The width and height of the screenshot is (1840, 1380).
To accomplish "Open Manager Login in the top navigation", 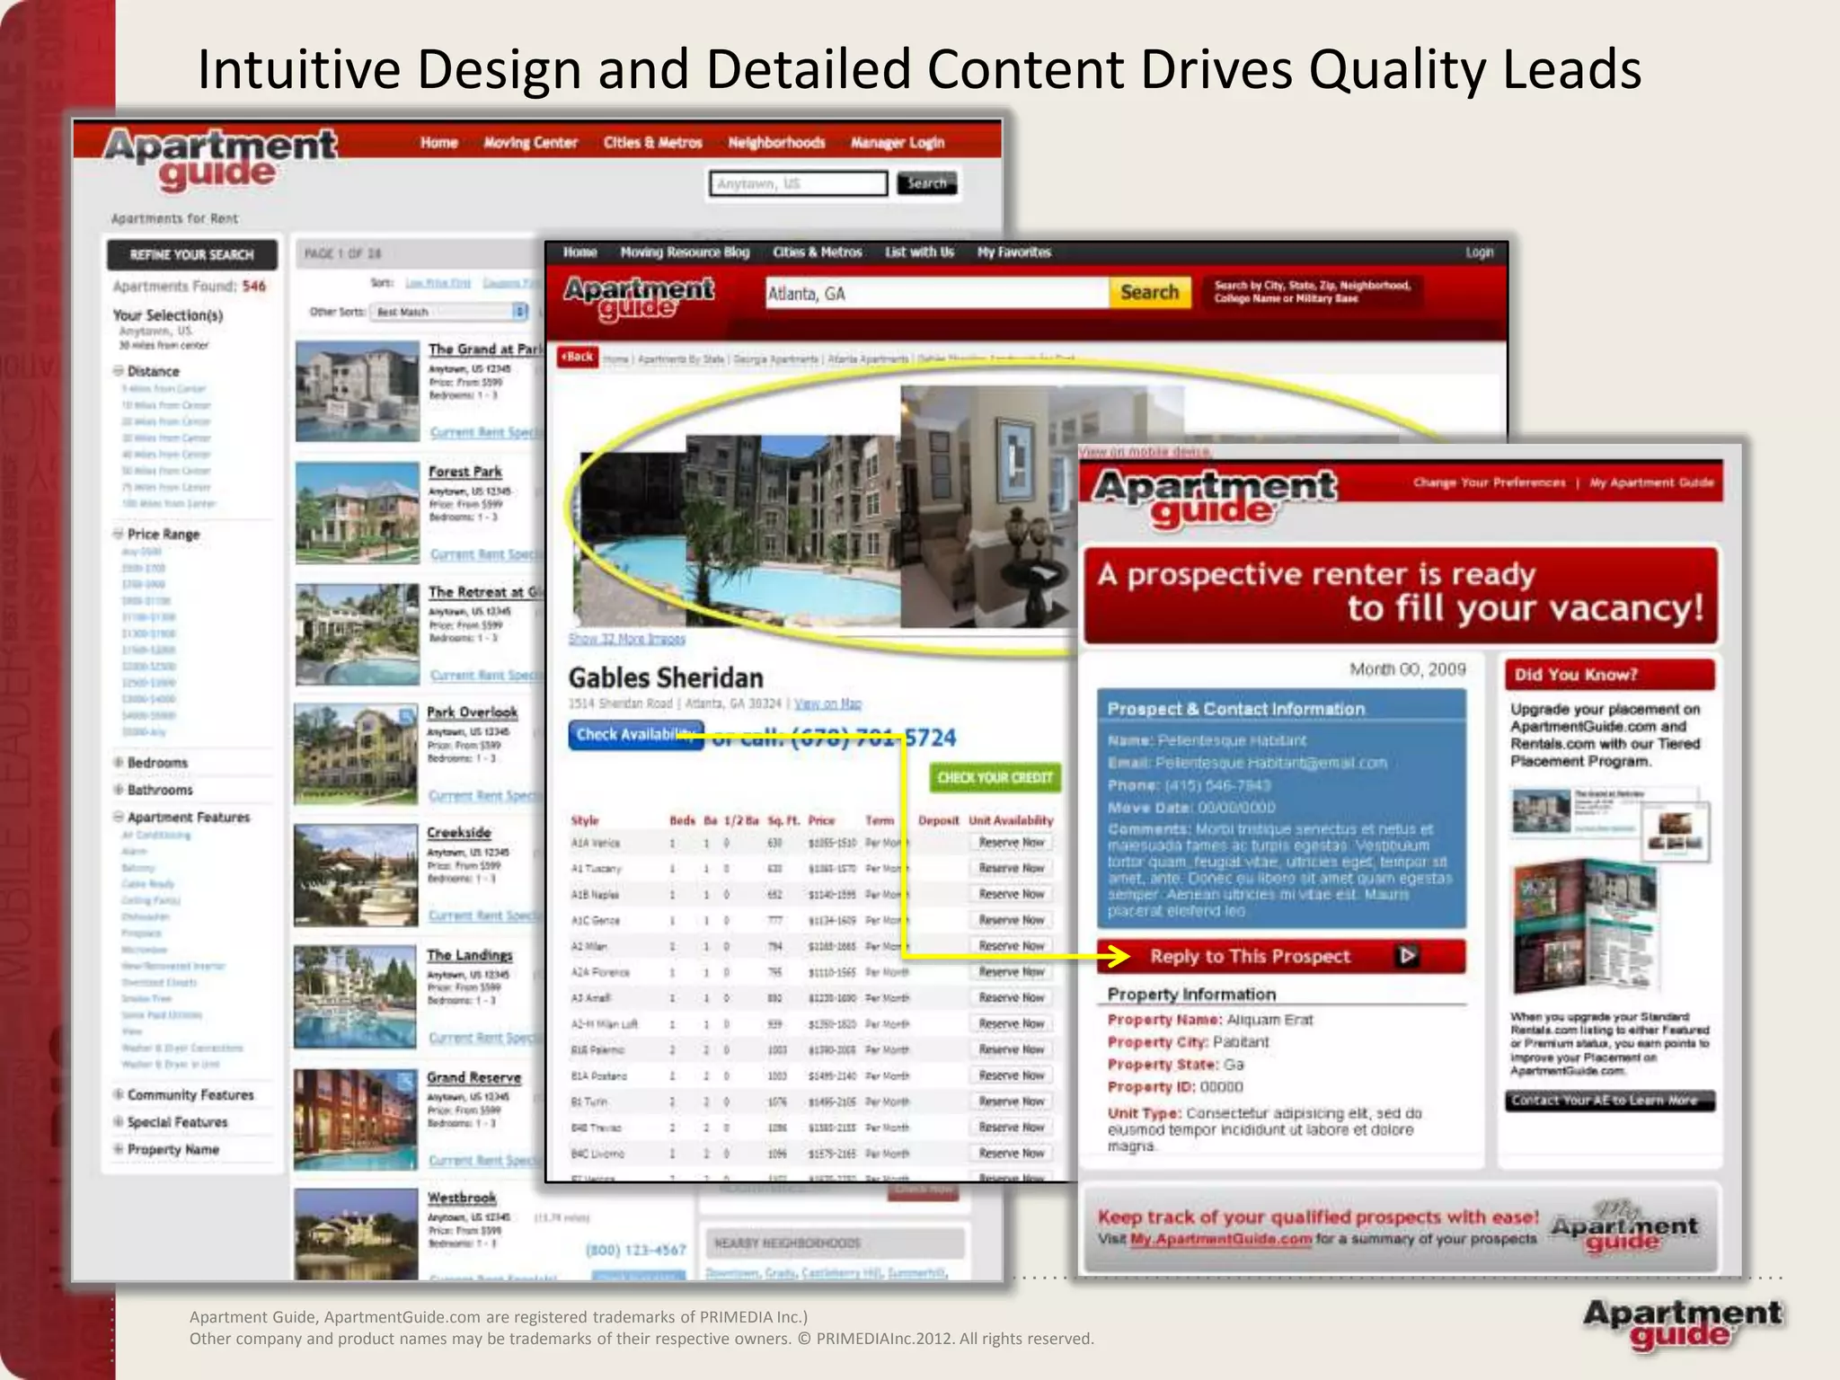I will (898, 142).
